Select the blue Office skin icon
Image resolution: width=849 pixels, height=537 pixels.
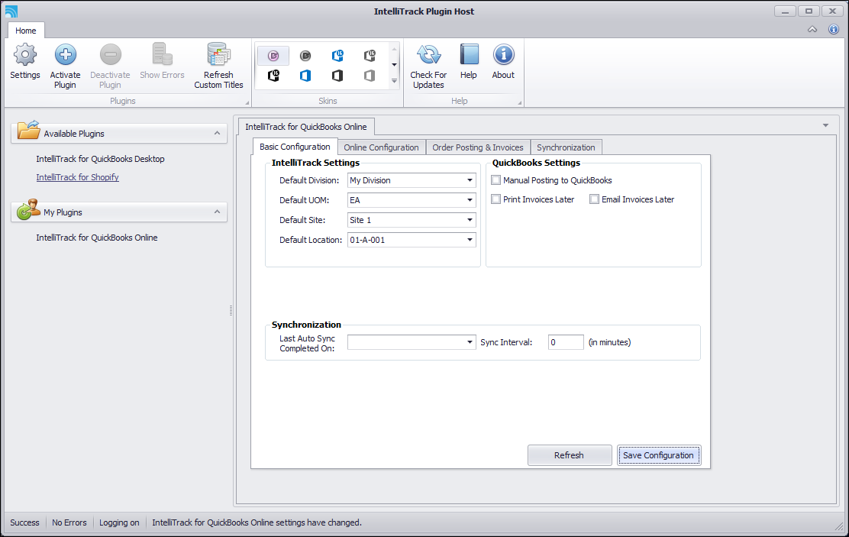305,76
